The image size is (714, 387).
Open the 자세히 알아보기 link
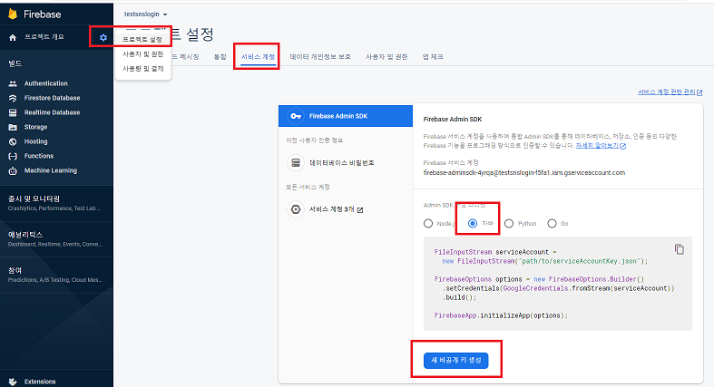[597, 146]
